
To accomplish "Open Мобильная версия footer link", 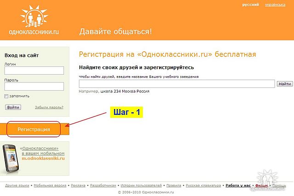I will tap(50, 185).
